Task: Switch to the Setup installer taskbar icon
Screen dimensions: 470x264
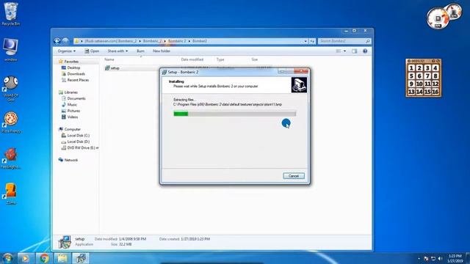Action: point(81,258)
